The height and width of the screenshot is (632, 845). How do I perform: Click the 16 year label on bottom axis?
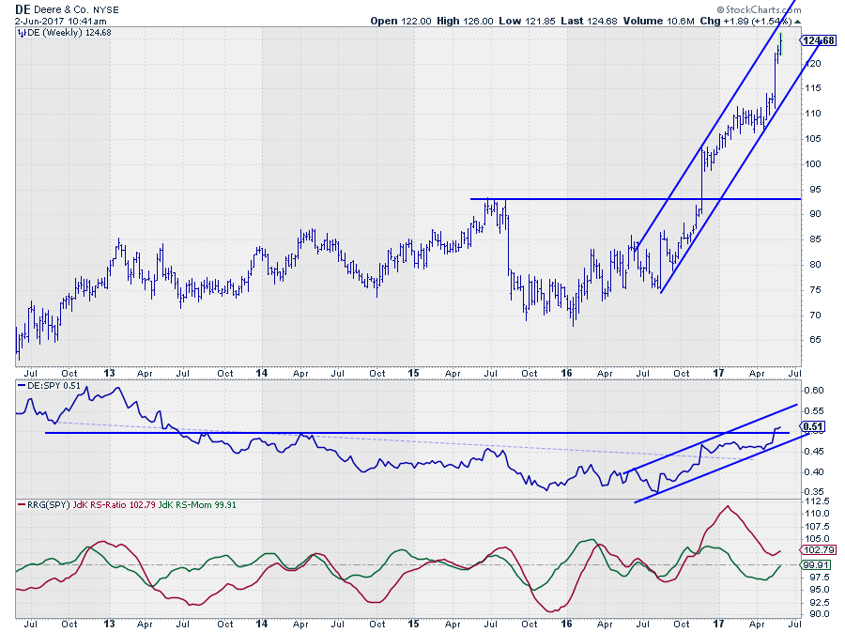pyautogui.click(x=566, y=623)
